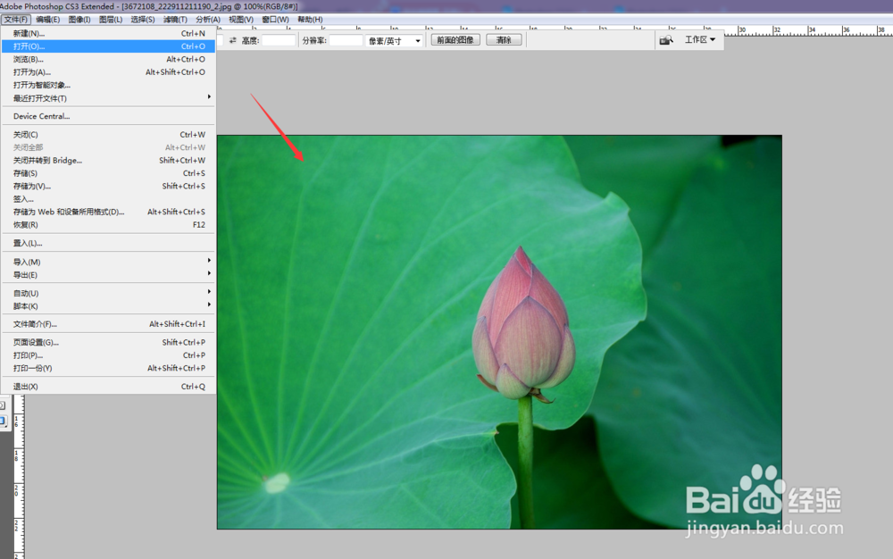Click the lotus image canvas
This screenshot has width=893, height=559.
pos(499,332)
